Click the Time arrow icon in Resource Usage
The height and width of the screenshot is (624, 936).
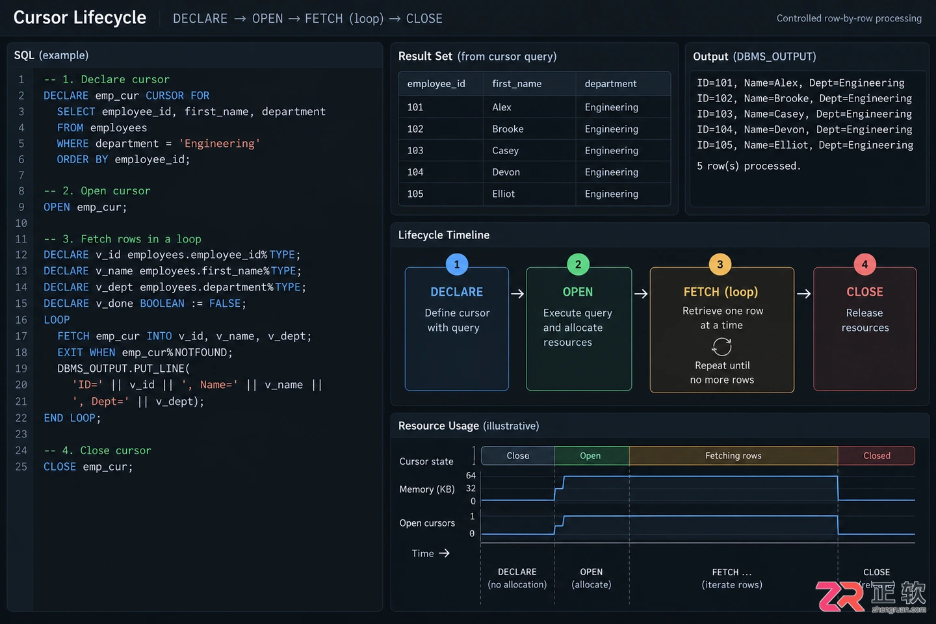click(x=445, y=553)
